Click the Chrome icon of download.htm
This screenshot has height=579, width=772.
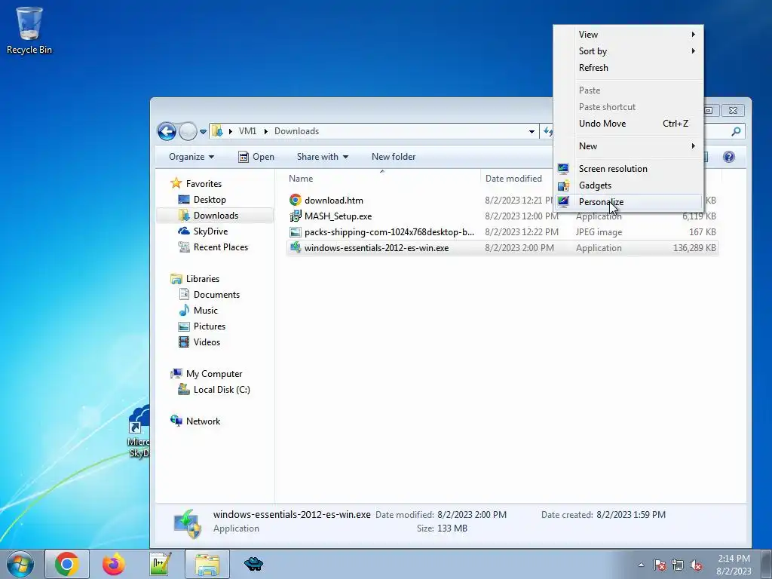tap(295, 200)
